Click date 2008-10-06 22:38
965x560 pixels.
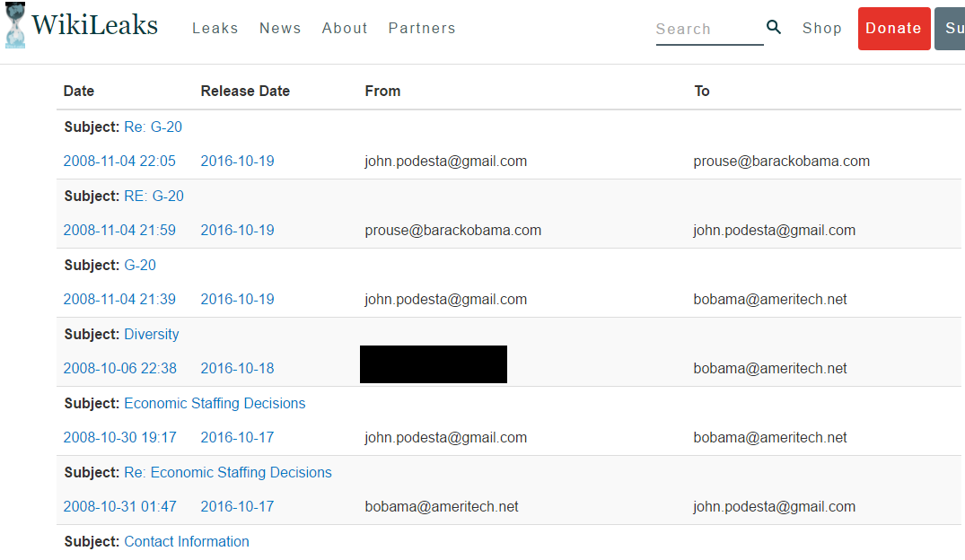click(120, 368)
